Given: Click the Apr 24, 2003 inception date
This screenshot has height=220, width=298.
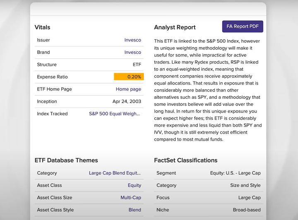Looking at the screenshot, I should tap(127, 102).
